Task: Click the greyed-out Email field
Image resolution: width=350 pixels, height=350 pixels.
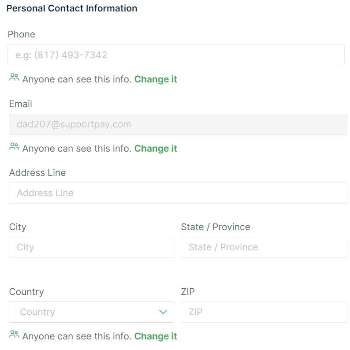Action: [178, 124]
